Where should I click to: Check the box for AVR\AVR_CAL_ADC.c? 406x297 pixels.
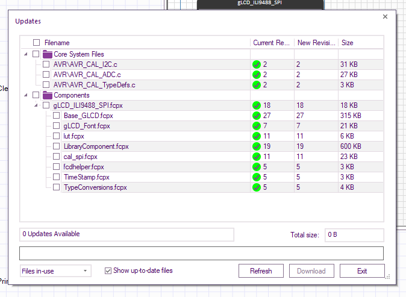point(46,75)
